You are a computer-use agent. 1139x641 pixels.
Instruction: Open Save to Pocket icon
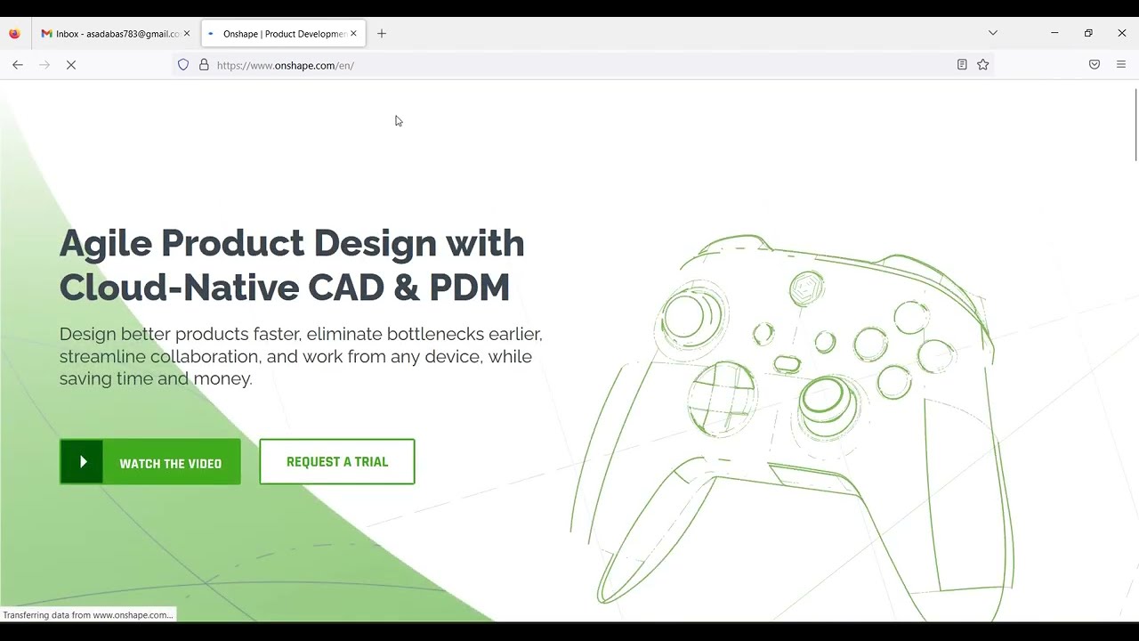coord(1095,64)
